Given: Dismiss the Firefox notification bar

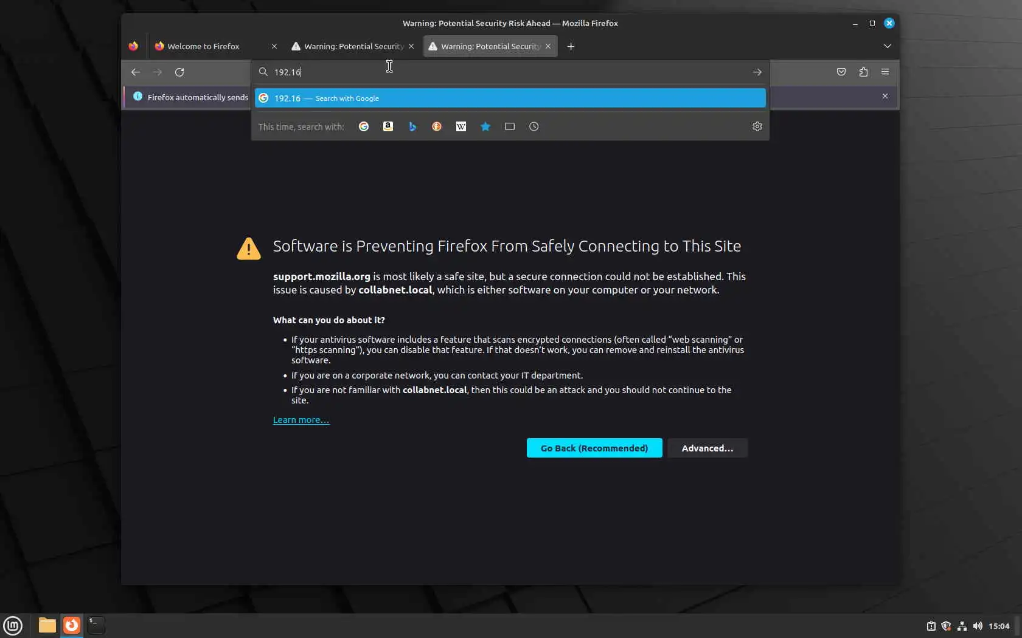Looking at the screenshot, I should pyautogui.click(x=885, y=96).
